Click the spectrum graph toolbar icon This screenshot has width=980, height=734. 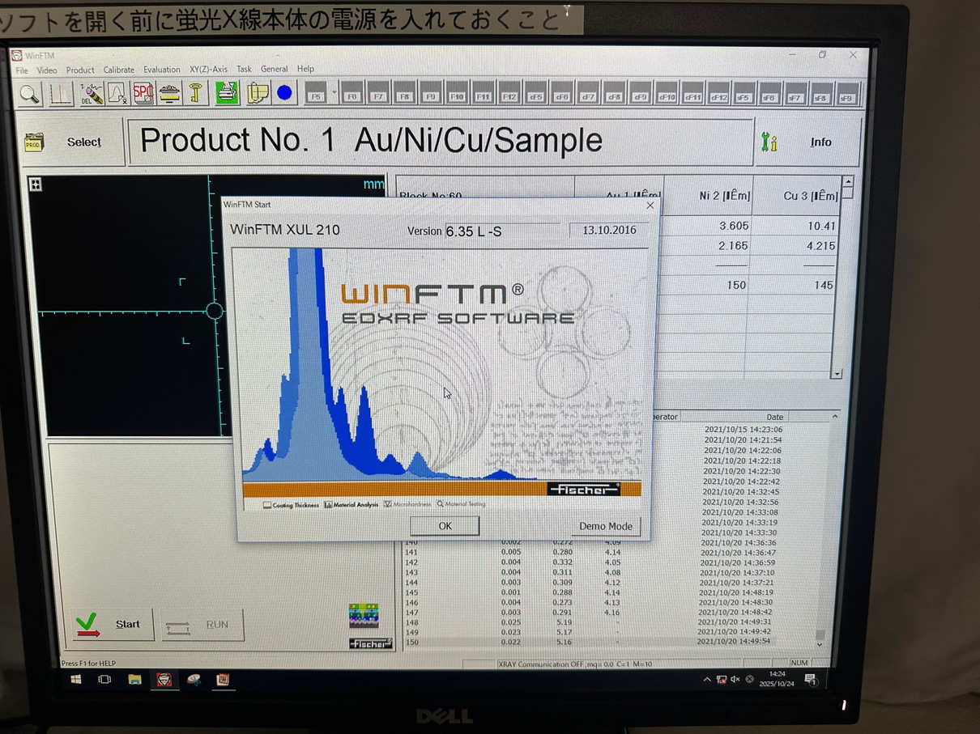point(61,94)
